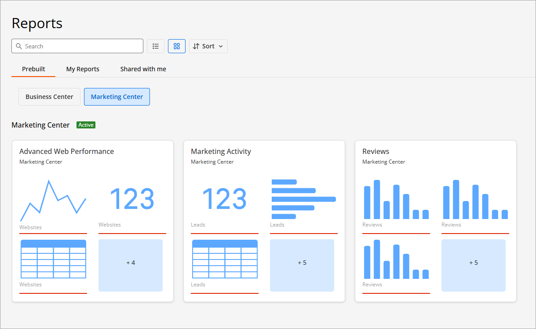Image resolution: width=536 pixels, height=329 pixels.
Task: Open the Reviews report title
Action: tap(376, 151)
